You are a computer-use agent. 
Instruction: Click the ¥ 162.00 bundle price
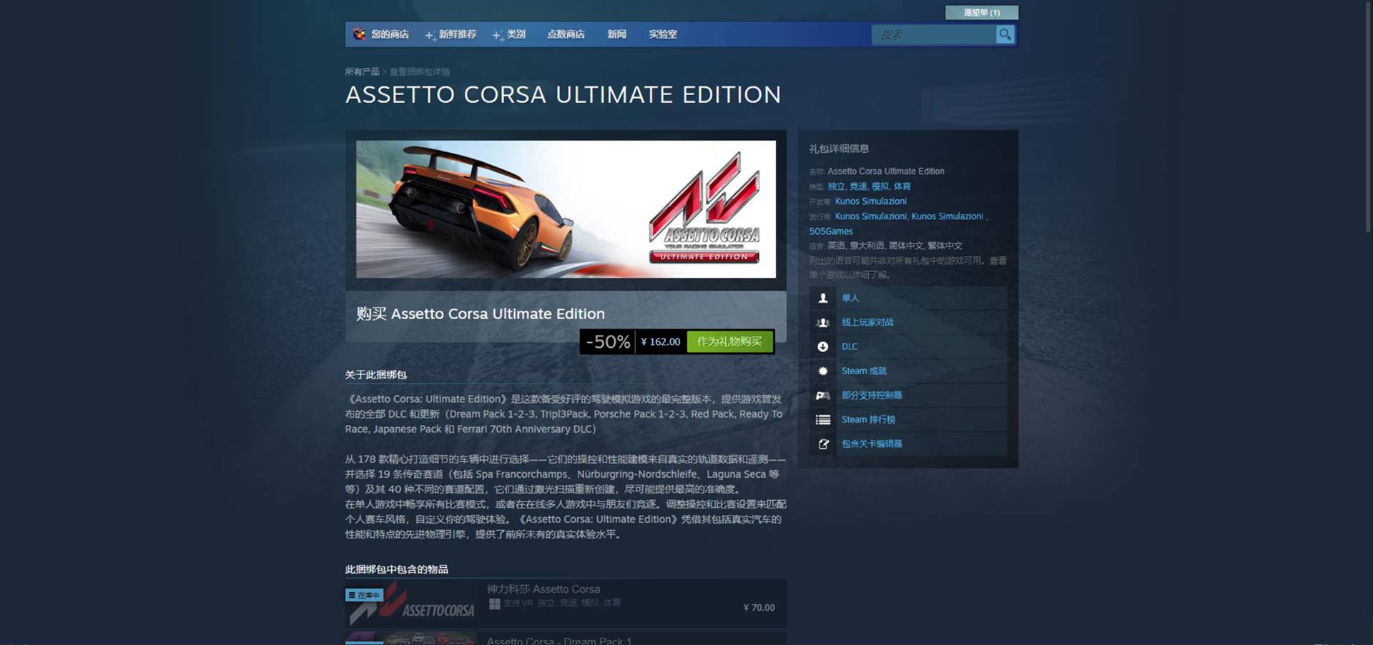point(660,341)
